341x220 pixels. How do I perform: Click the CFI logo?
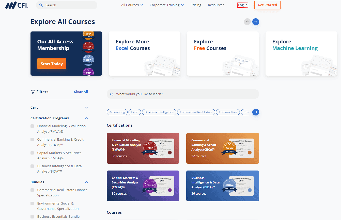(17, 5)
